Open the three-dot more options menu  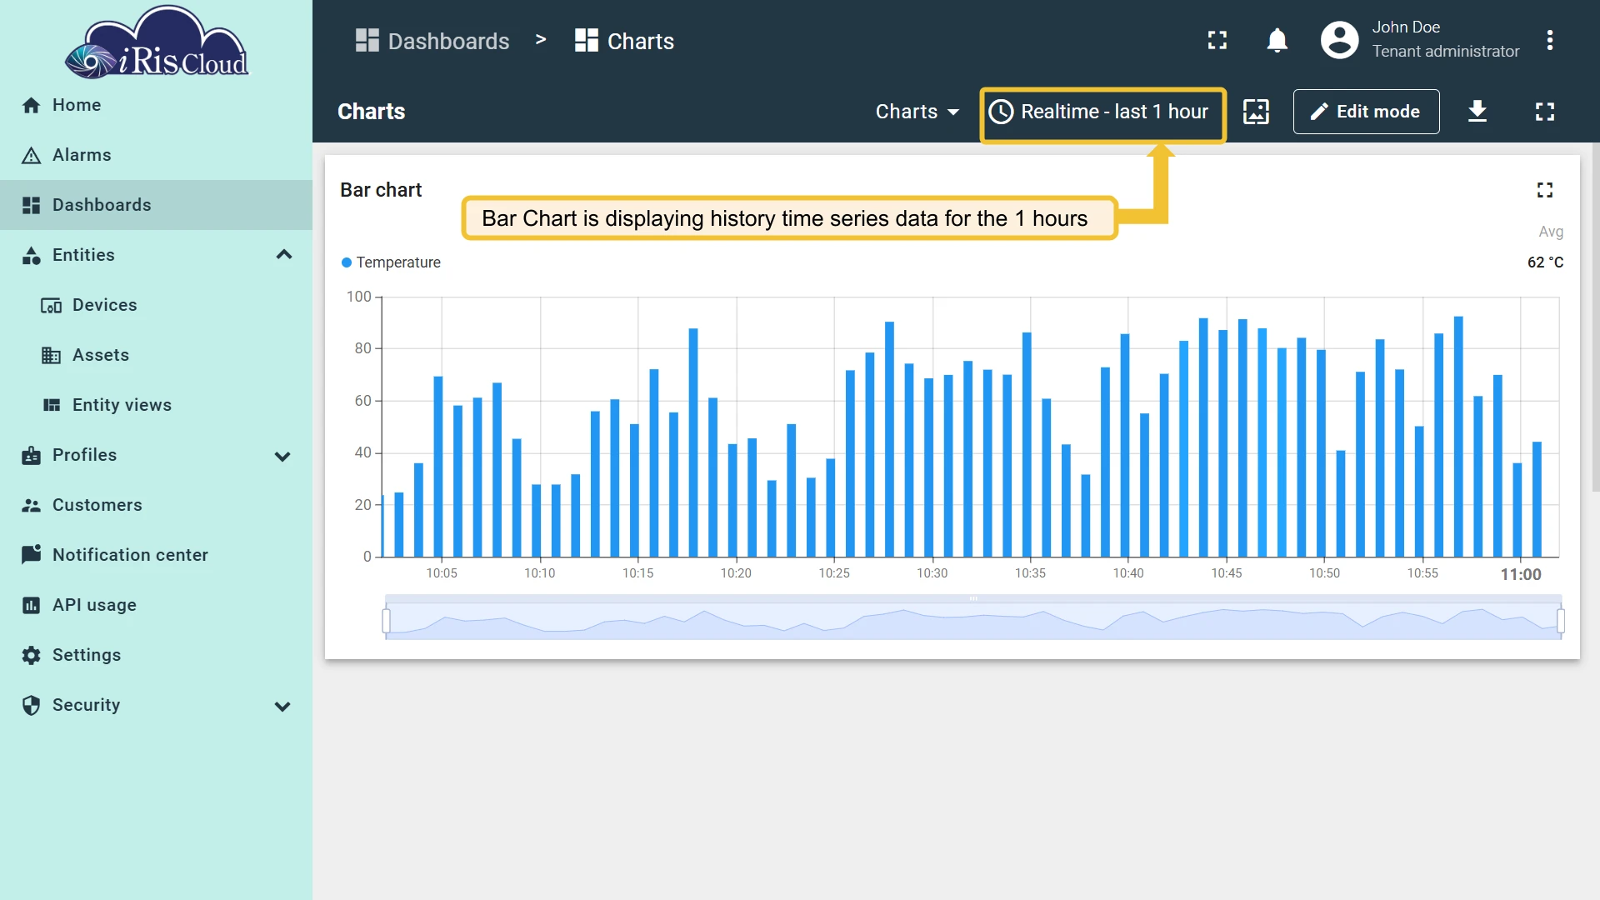(1549, 40)
